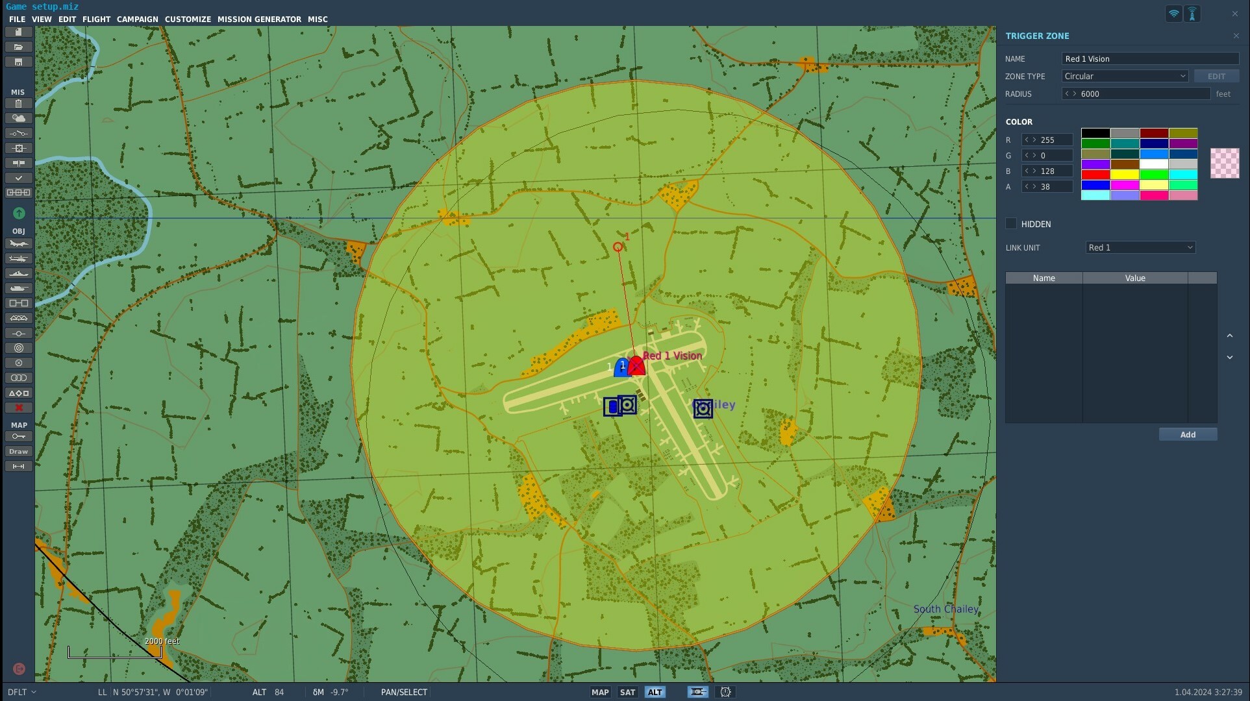Image resolution: width=1250 pixels, height=701 pixels.
Task: Select the navigation point tool
Action: point(18,333)
